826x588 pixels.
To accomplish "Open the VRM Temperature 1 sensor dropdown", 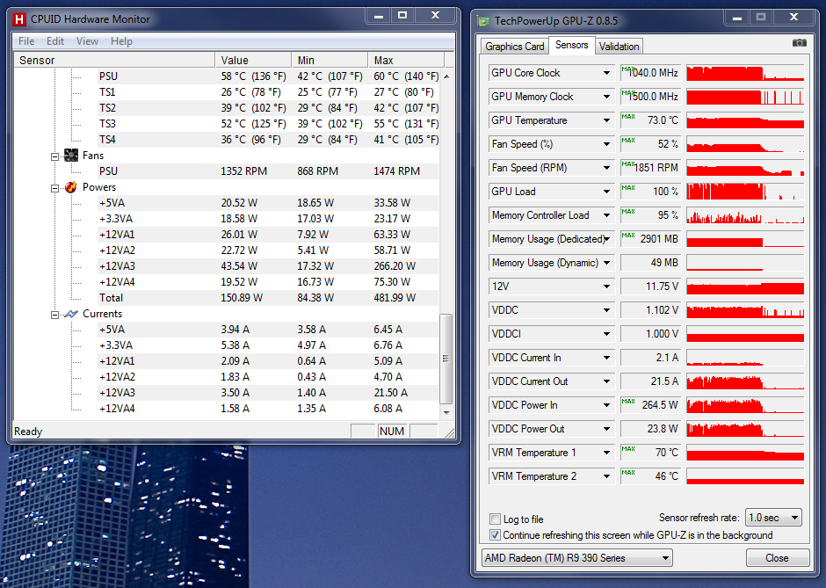I will (x=607, y=453).
